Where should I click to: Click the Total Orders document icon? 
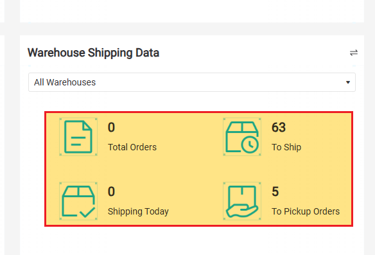(x=78, y=137)
